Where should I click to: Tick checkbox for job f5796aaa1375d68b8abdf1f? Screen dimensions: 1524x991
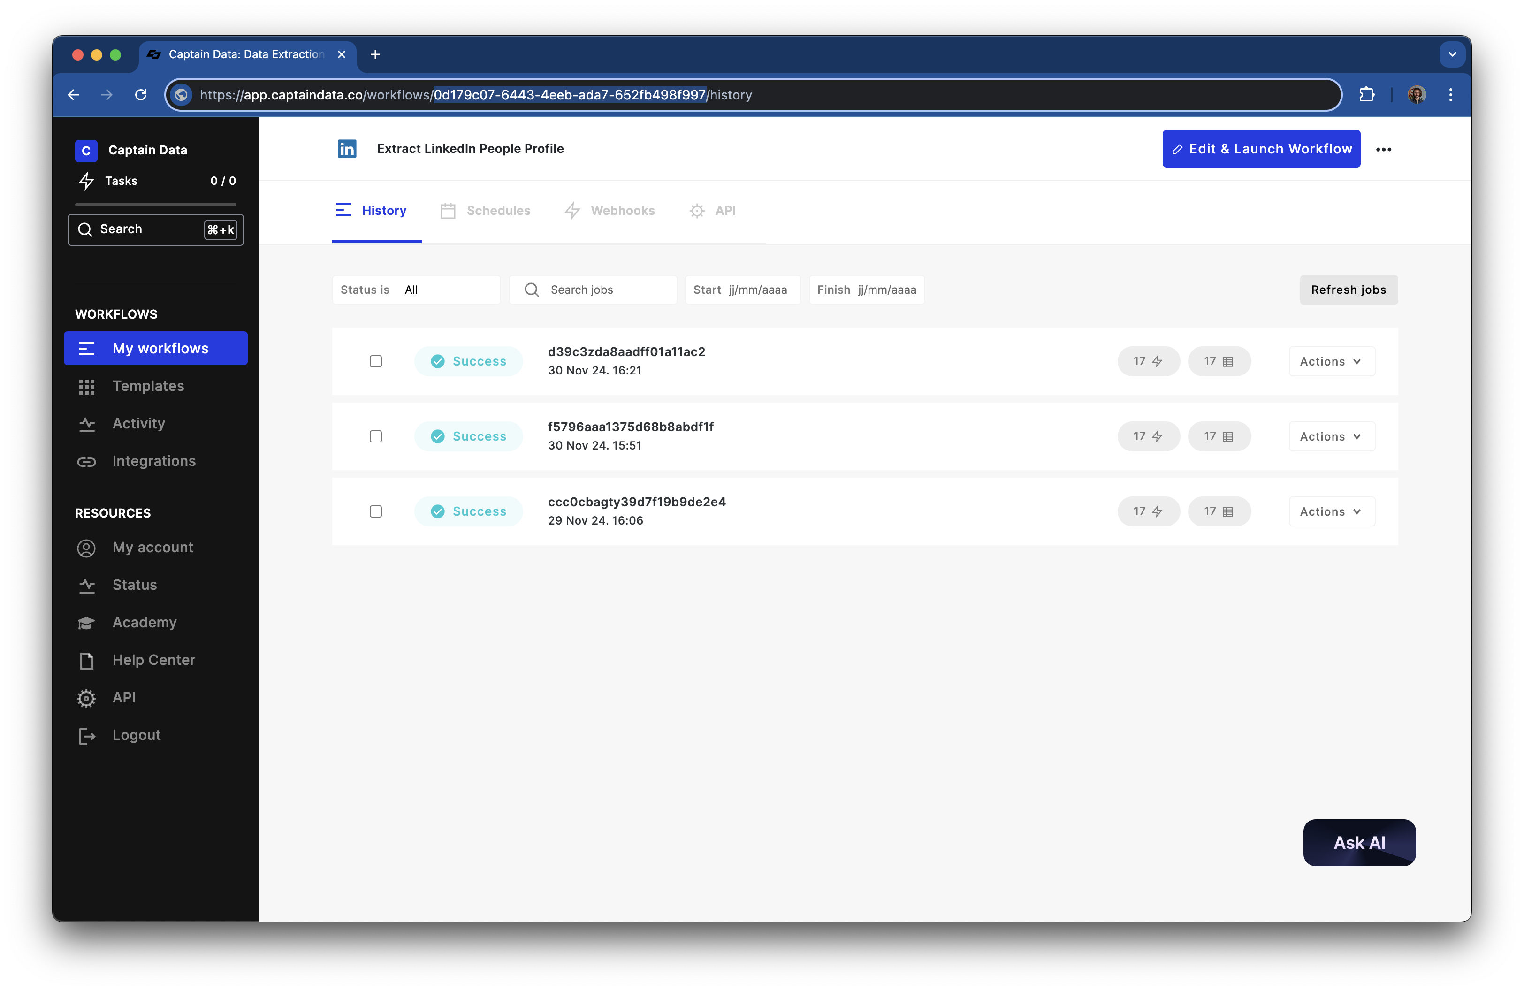(376, 436)
